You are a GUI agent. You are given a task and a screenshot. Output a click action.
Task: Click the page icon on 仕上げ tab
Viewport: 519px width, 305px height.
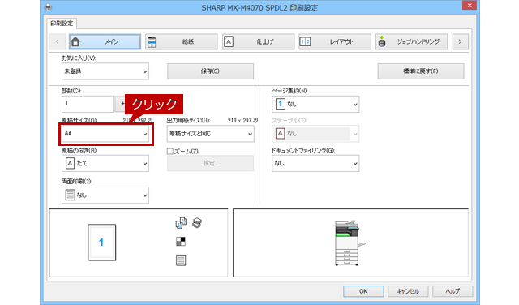point(229,41)
